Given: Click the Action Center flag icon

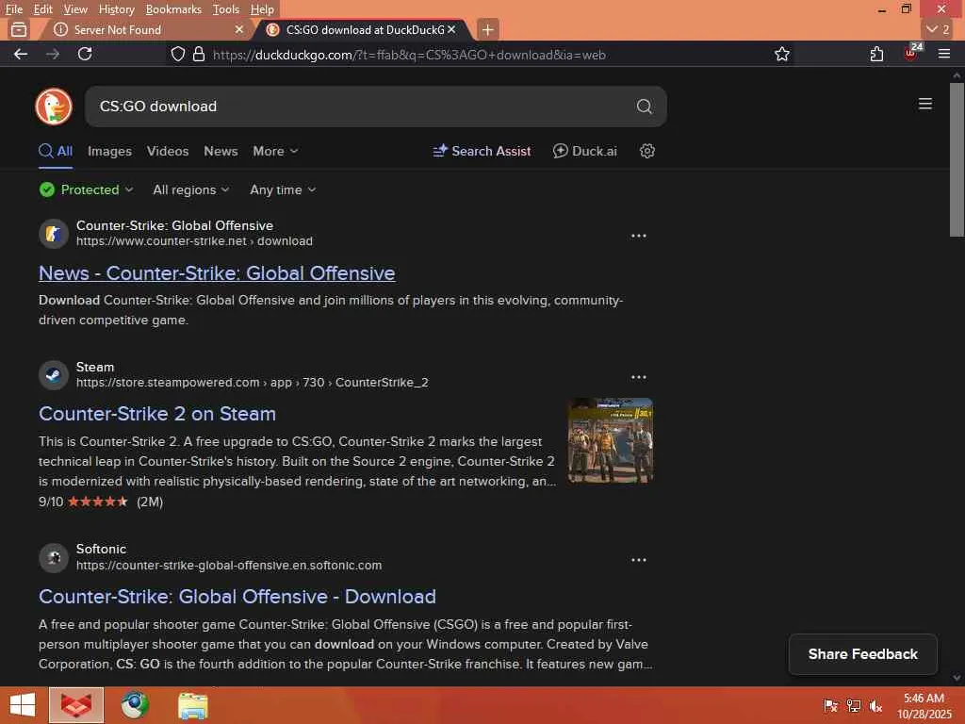Looking at the screenshot, I should pyautogui.click(x=830, y=705).
